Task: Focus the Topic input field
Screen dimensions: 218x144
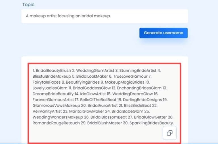Action: 104,16
